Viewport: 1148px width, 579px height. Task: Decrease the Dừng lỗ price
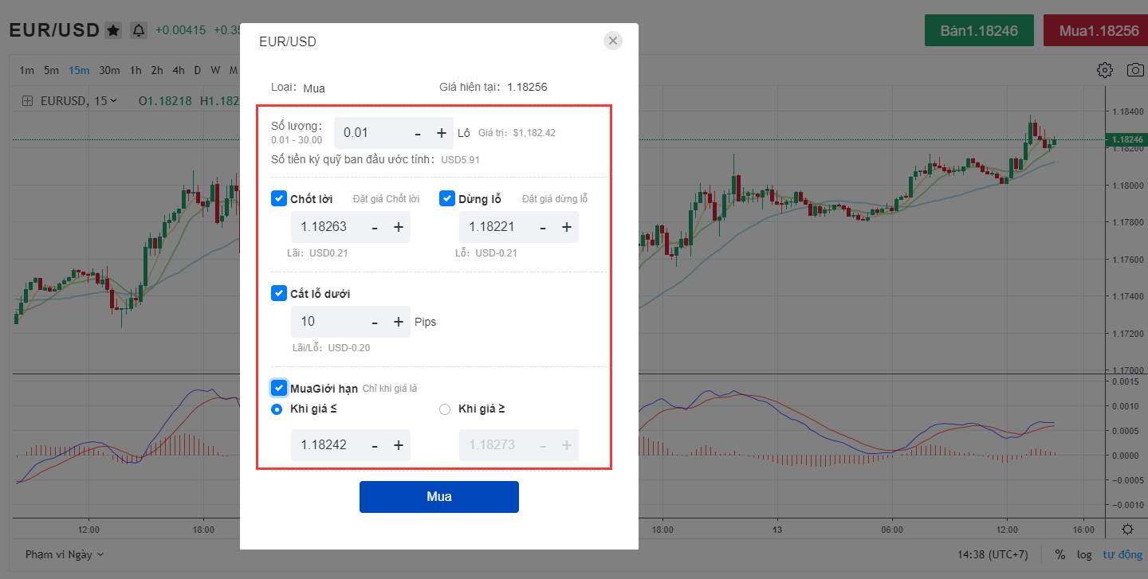[543, 227]
